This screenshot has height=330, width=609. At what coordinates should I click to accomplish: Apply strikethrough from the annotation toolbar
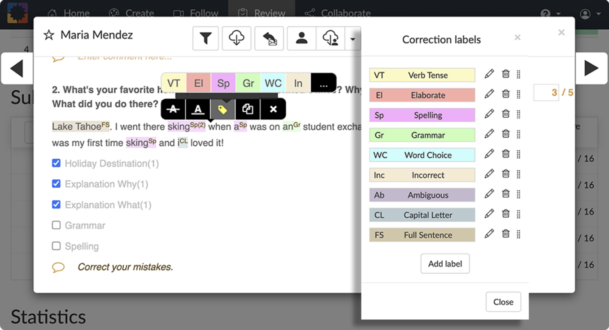pyautogui.click(x=173, y=109)
